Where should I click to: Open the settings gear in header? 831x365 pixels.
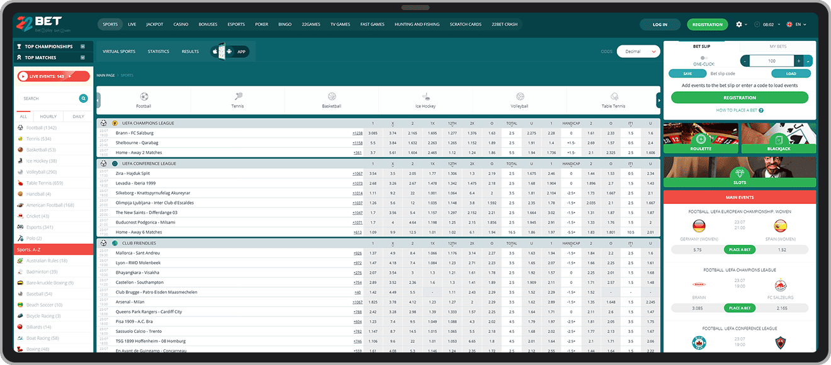(739, 25)
